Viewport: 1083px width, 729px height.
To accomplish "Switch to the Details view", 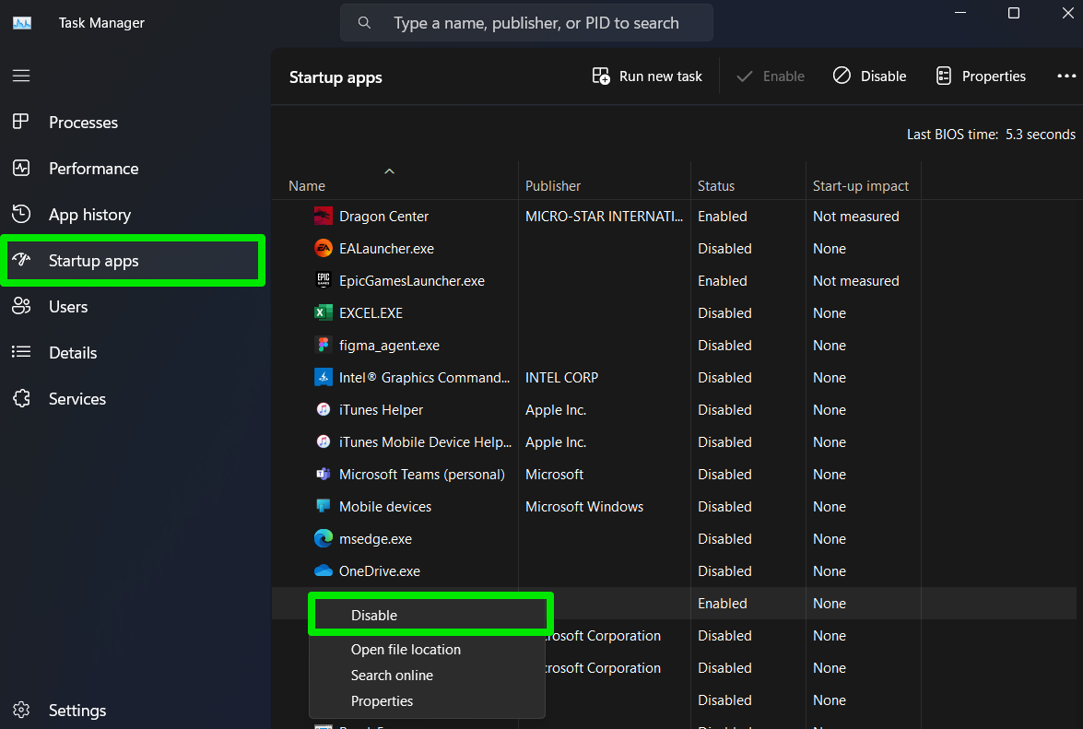I will 73,353.
